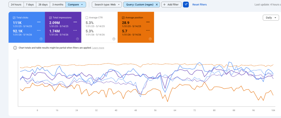Uncheck the Total clicks checkbox
Screen dimensions: 281x118
(x=14, y=18)
